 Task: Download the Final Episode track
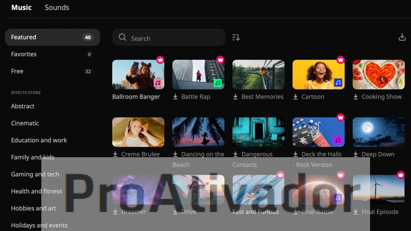pos(356,212)
